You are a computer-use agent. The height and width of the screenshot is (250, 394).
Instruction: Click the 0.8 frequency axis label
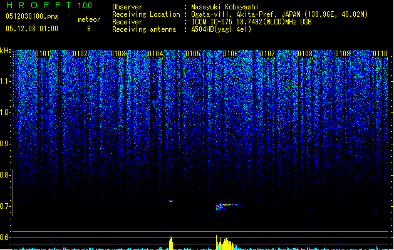[x=6, y=175]
